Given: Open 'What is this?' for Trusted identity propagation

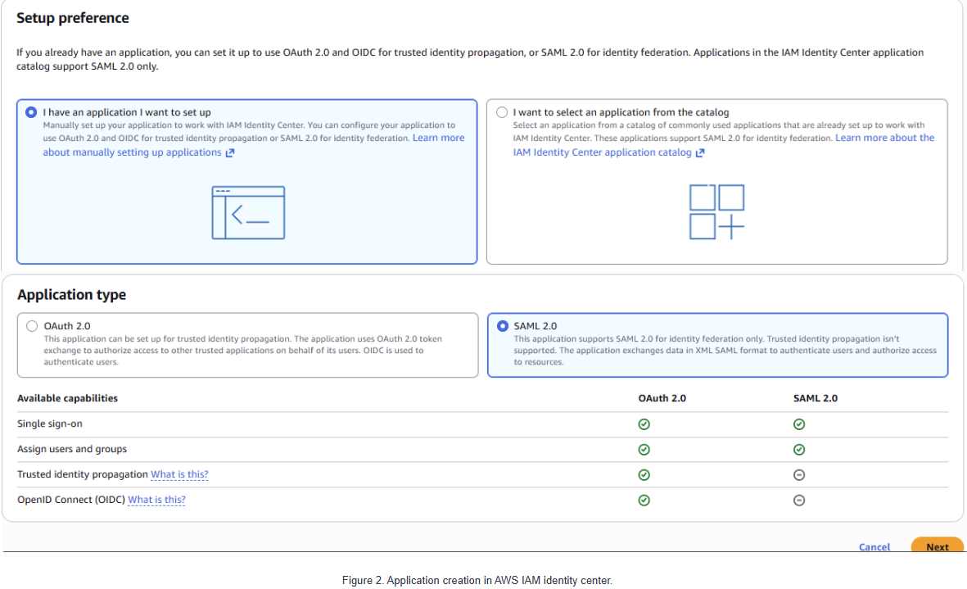Looking at the screenshot, I should tap(179, 474).
